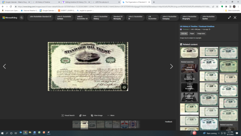Close the Bing image detail viewer
Screen dimensions: 241x136
[x=235, y=18]
